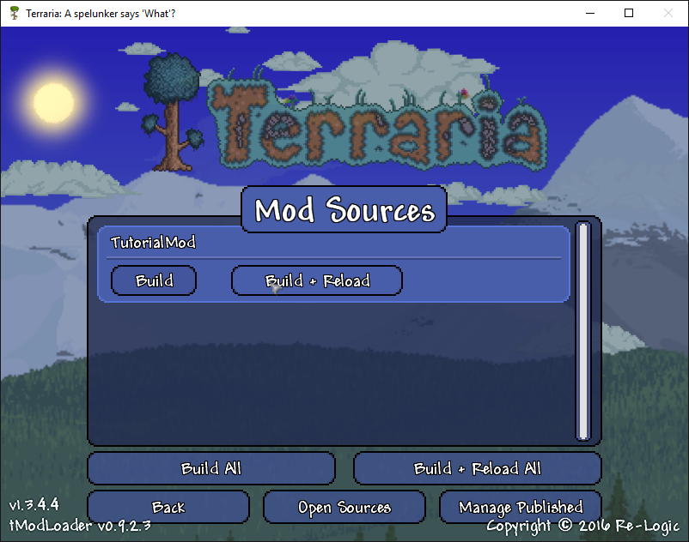Click the v1.3.4.4 version label
689x542 pixels.
coord(34,504)
